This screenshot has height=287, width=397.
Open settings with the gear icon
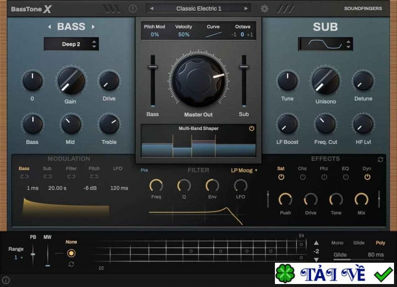coord(265,8)
